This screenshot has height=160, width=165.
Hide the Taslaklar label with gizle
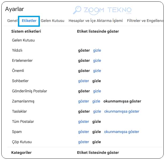97,111
